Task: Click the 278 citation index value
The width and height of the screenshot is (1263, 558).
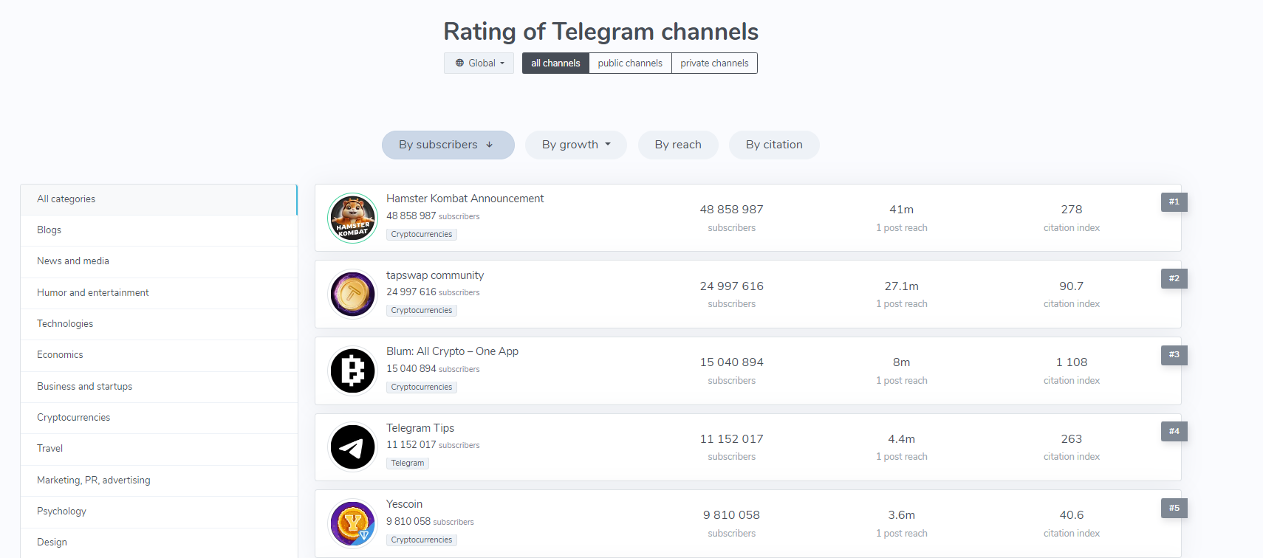Action: tap(1072, 210)
